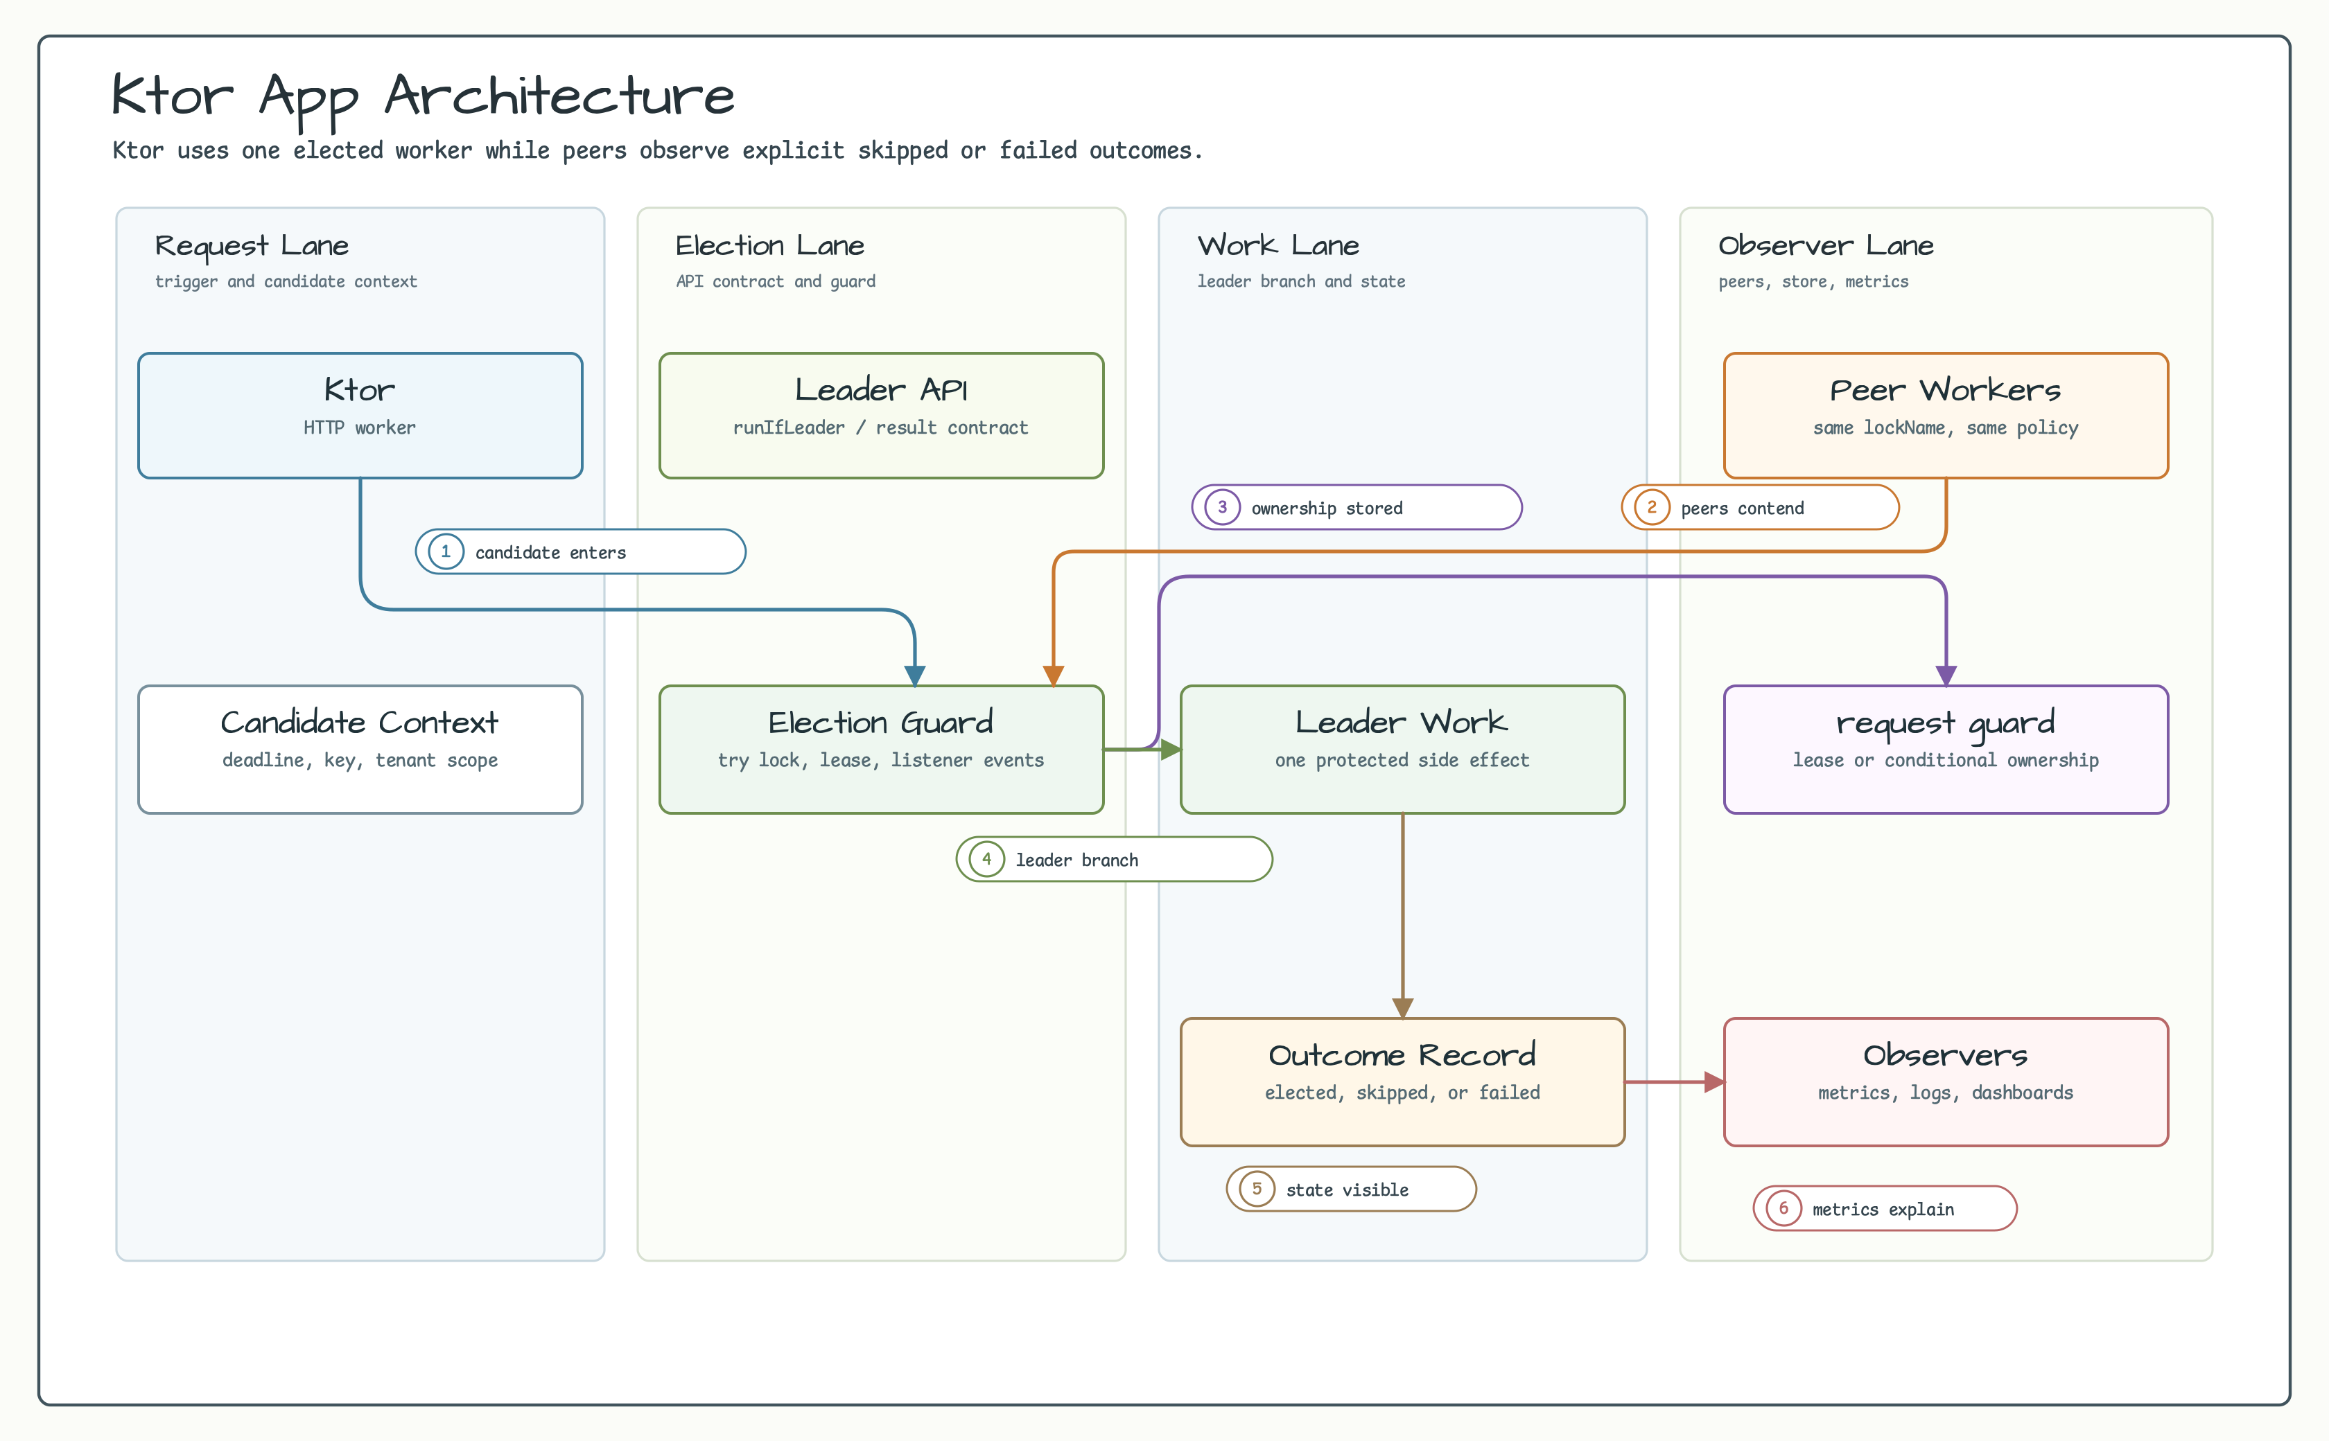Click 'leader branch and state' caption
The height and width of the screenshot is (1441, 2329).
1301,281
